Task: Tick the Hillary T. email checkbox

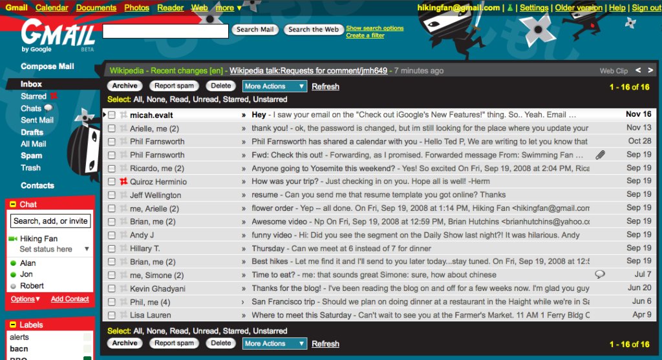Action: (112, 249)
